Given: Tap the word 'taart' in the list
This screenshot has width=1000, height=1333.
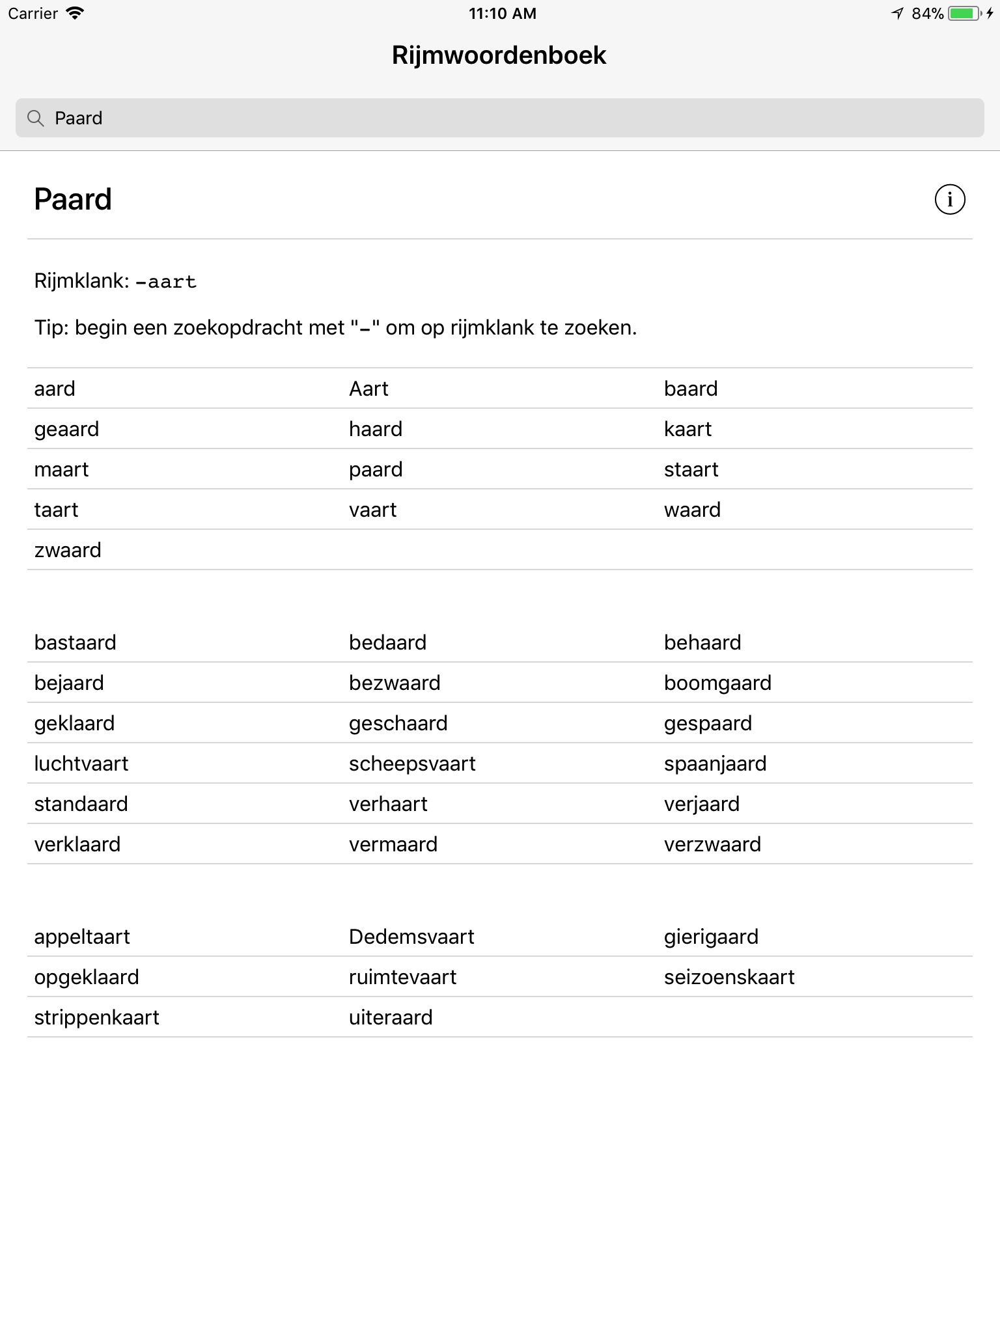Looking at the screenshot, I should [56, 510].
